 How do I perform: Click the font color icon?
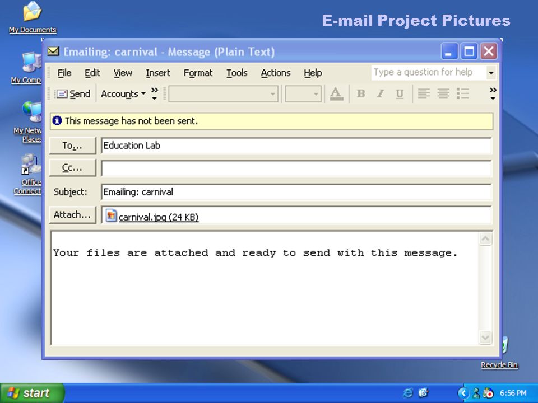click(x=336, y=94)
